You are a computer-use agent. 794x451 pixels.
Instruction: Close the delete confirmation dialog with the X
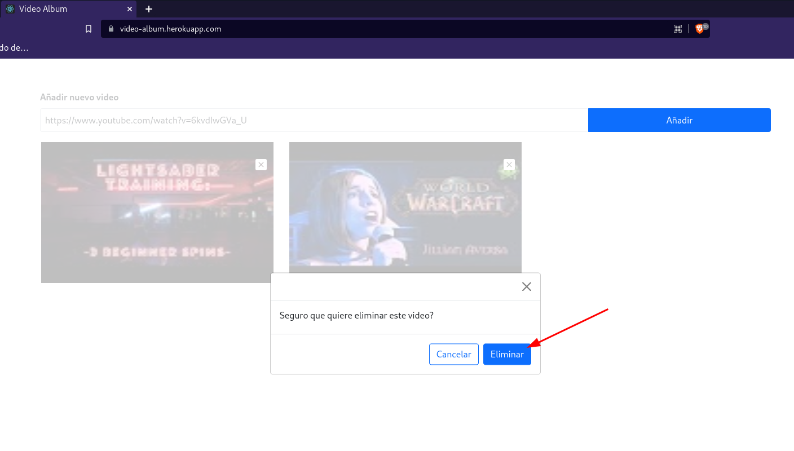(526, 286)
